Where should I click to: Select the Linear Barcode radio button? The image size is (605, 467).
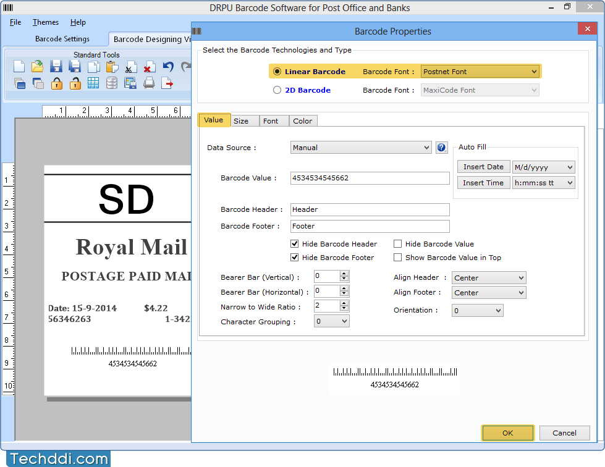(277, 71)
